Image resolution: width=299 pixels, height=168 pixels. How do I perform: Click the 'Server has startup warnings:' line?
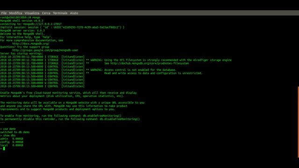coord(22,54)
